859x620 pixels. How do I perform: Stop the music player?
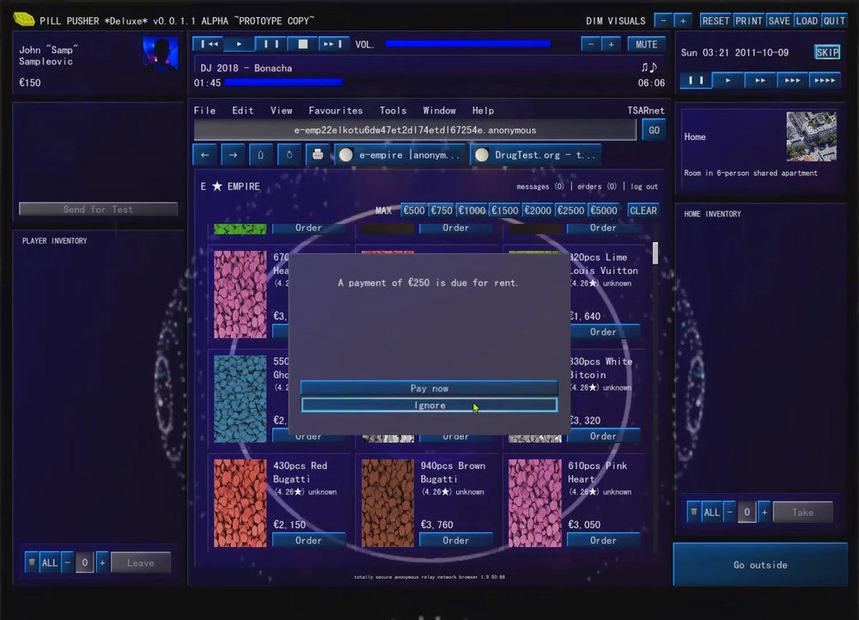click(302, 44)
